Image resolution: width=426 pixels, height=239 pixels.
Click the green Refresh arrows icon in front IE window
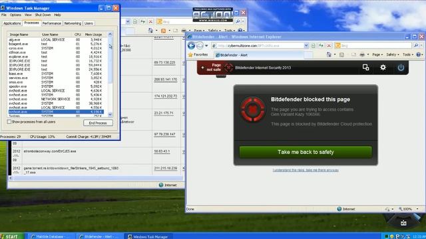pos(321,46)
